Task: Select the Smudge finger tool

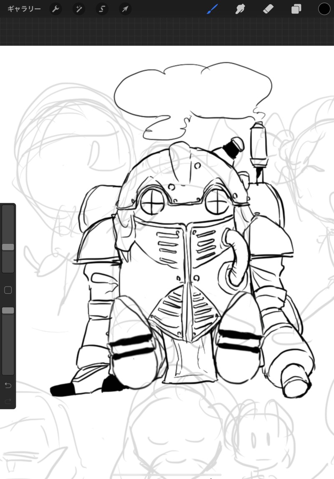Action: pyautogui.click(x=240, y=9)
